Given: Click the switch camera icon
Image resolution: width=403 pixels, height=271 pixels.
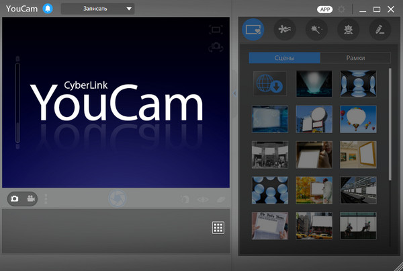Looking at the screenshot, I should [x=216, y=47].
